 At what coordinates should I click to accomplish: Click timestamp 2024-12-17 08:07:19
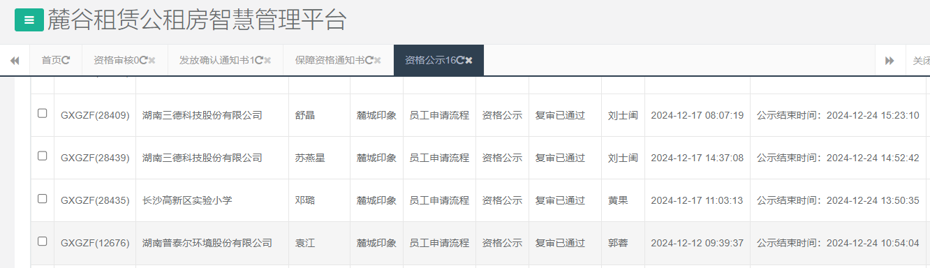(697, 115)
